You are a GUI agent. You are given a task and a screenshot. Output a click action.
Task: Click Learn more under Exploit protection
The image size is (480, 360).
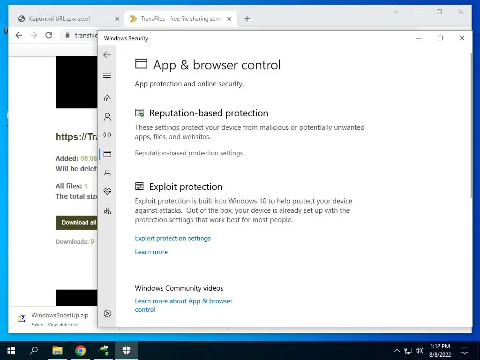point(151,252)
